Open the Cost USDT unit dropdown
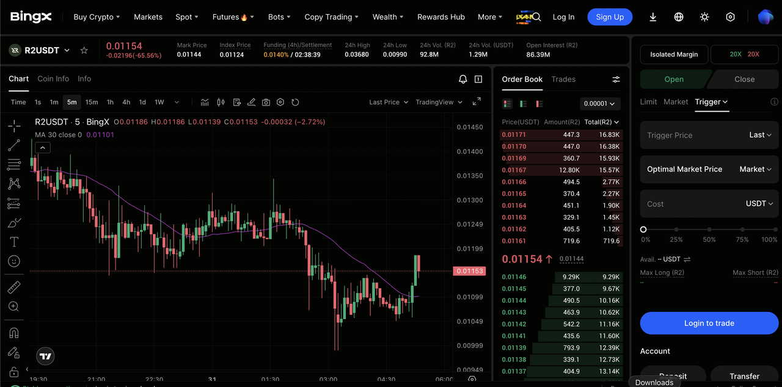 click(759, 204)
